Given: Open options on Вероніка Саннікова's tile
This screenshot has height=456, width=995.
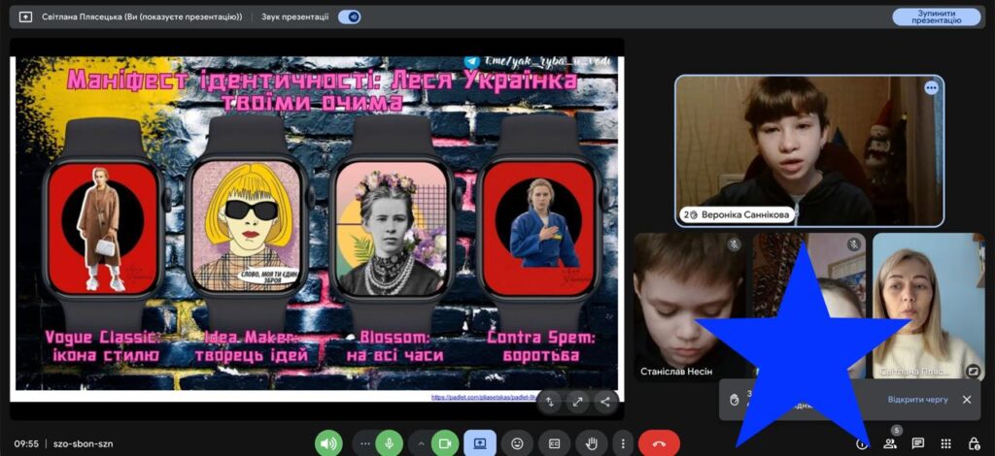Looking at the screenshot, I should (x=931, y=88).
